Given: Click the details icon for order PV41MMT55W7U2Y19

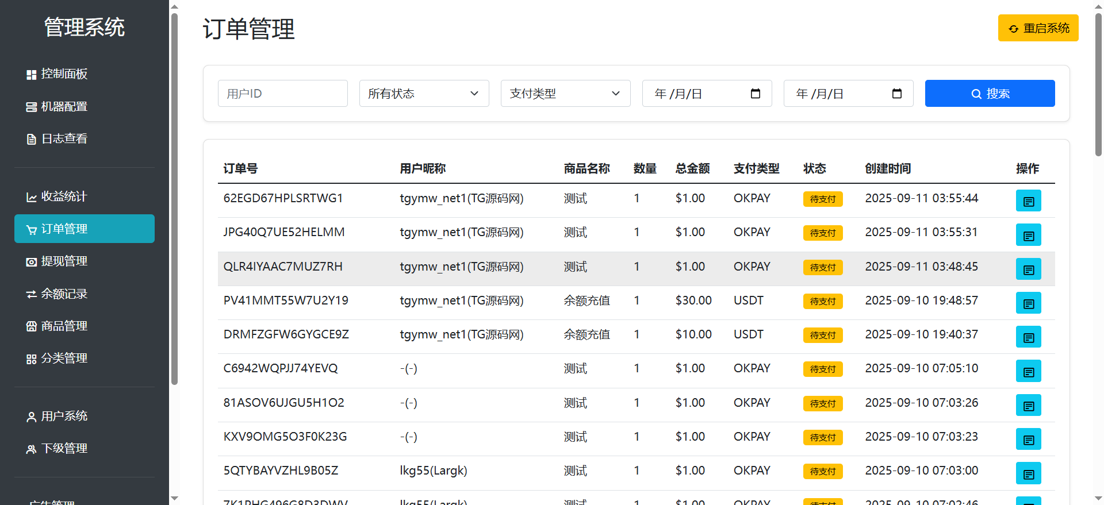Looking at the screenshot, I should [x=1028, y=303].
